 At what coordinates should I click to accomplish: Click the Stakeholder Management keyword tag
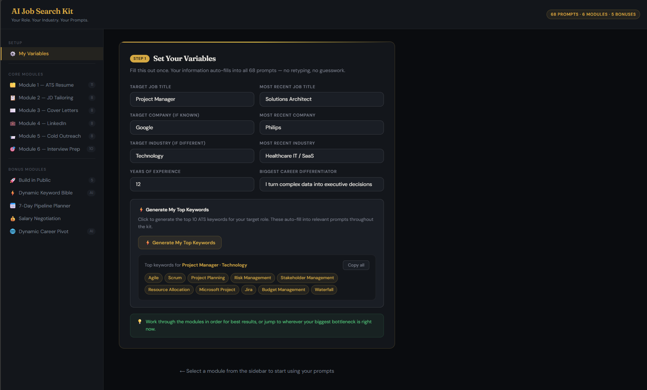click(307, 278)
